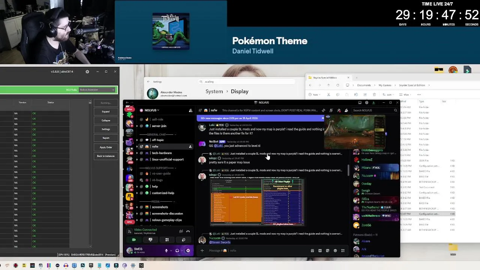Open soundboard in Discord voice panel

click(x=183, y=240)
